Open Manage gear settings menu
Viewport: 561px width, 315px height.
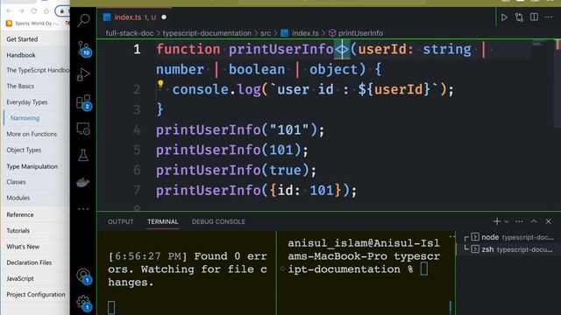click(84, 303)
